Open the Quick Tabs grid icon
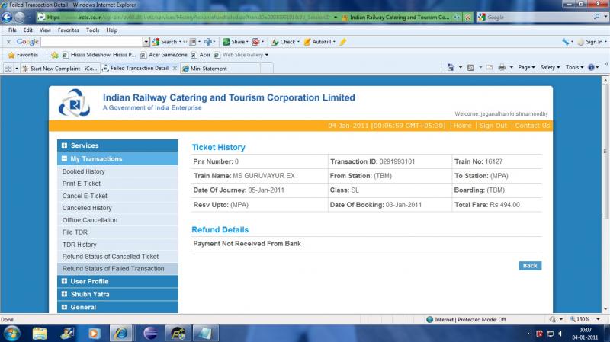 pyautogui.click(x=8, y=69)
